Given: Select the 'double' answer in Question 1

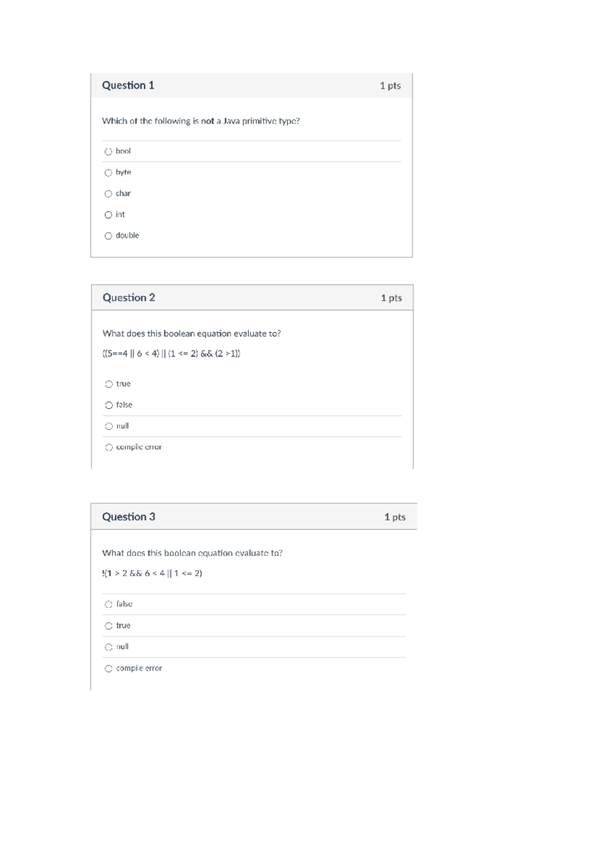Looking at the screenshot, I should (108, 235).
